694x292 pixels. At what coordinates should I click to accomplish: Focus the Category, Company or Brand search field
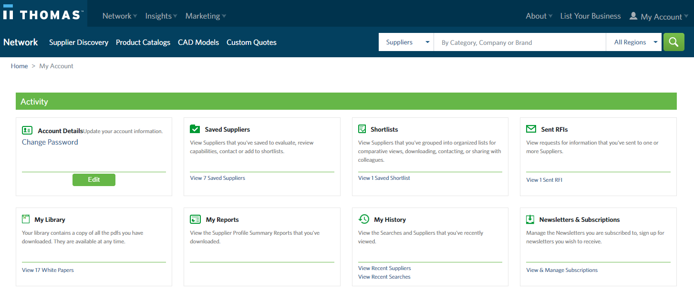coord(520,42)
